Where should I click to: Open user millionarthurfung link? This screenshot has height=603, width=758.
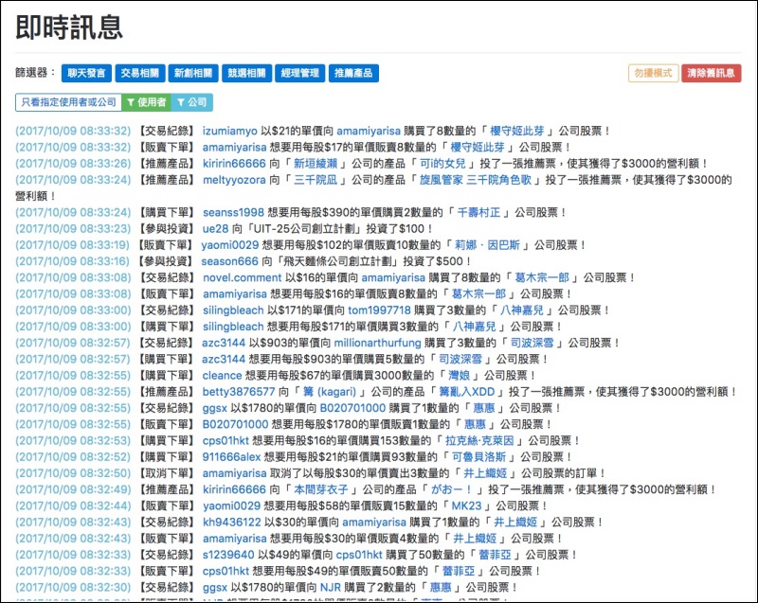(x=377, y=343)
